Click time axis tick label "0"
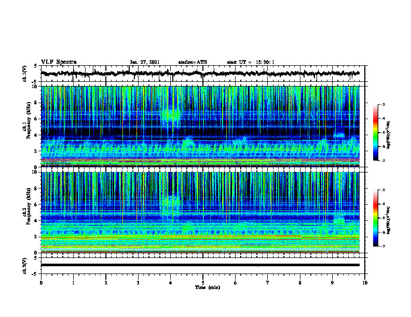 point(41,283)
